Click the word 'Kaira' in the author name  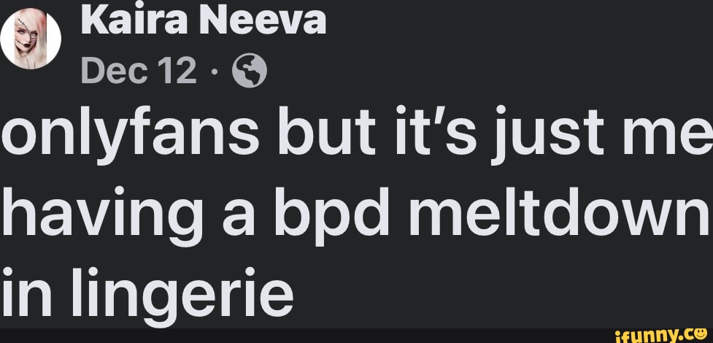(x=134, y=21)
